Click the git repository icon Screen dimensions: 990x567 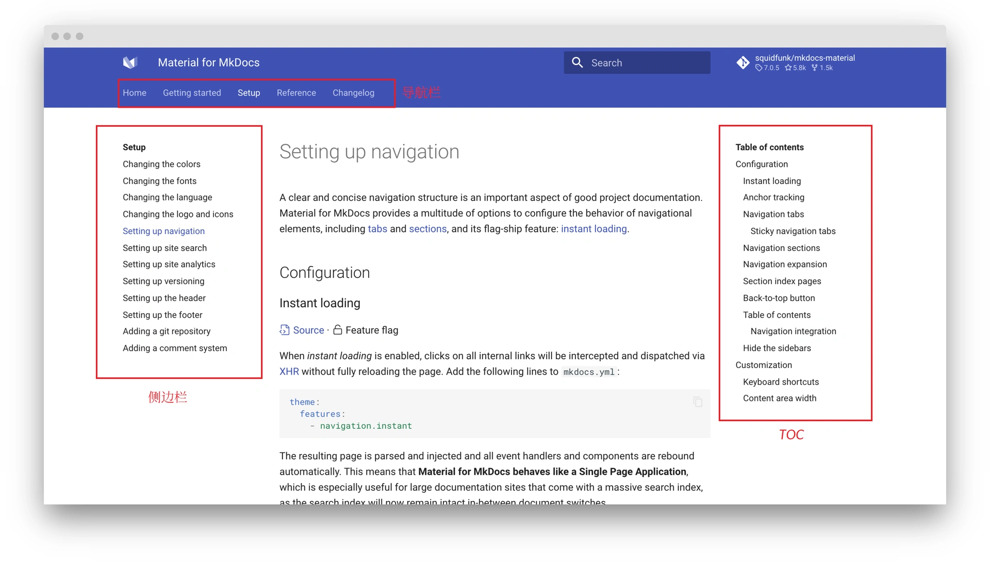(743, 62)
